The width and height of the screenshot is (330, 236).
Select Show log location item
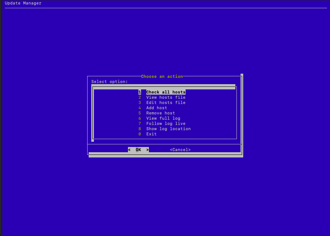tap(168, 129)
